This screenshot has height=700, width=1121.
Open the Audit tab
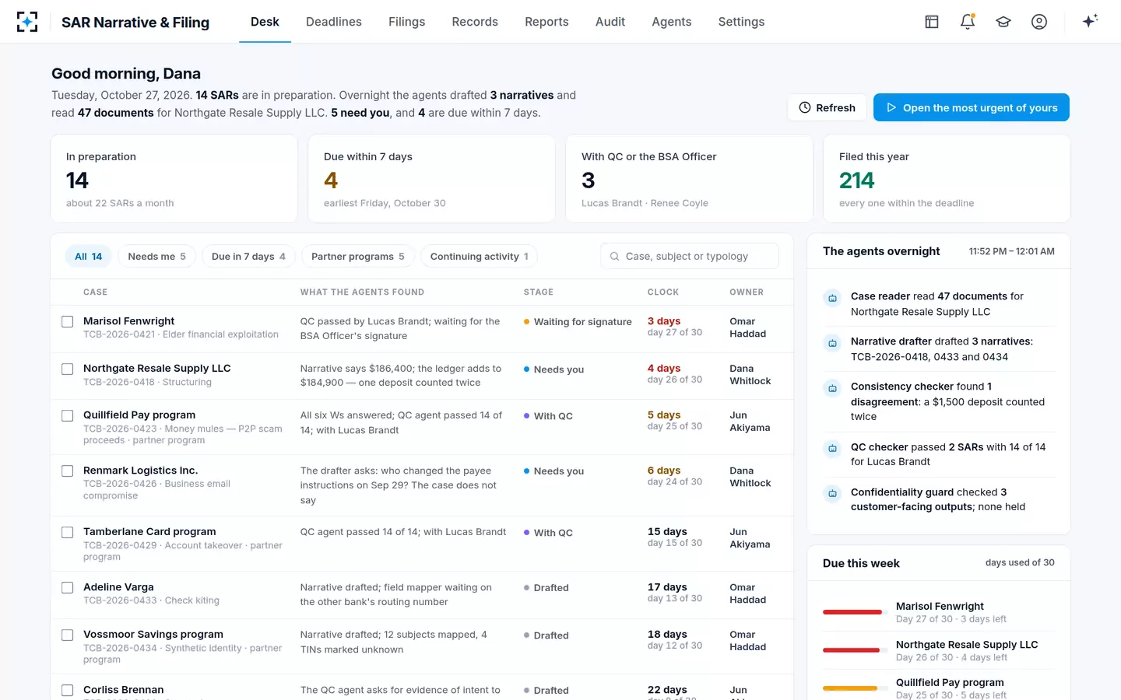click(610, 22)
